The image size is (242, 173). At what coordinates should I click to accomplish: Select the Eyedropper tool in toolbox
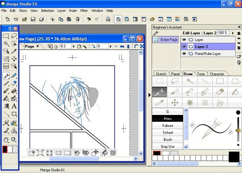pyautogui.click(x=14, y=51)
